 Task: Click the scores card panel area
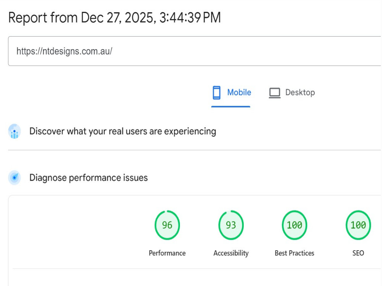pyautogui.click(x=195, y=241)
